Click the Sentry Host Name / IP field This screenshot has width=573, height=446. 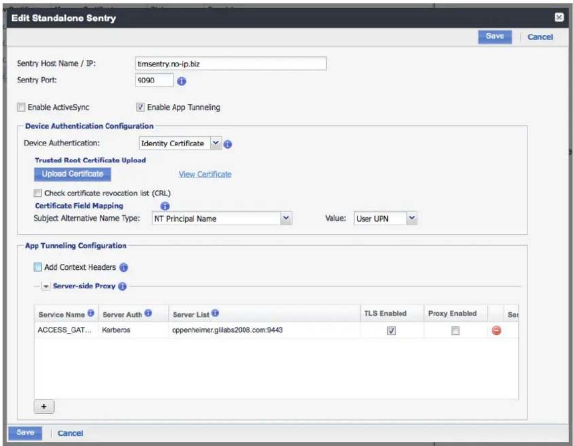tap(231, 63)
